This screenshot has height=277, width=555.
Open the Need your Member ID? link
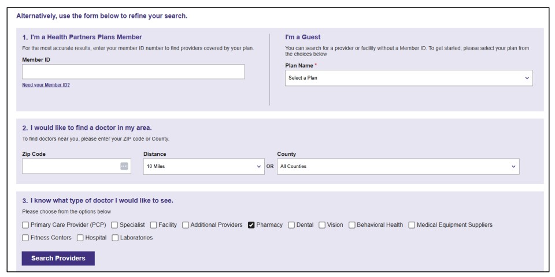point(46,85)
